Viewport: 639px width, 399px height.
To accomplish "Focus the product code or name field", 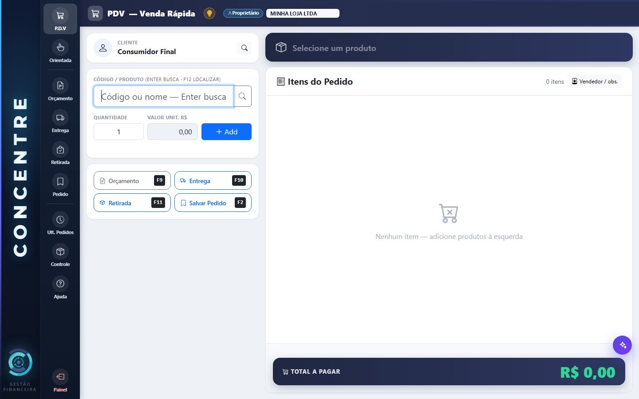I will click(164, 96).
